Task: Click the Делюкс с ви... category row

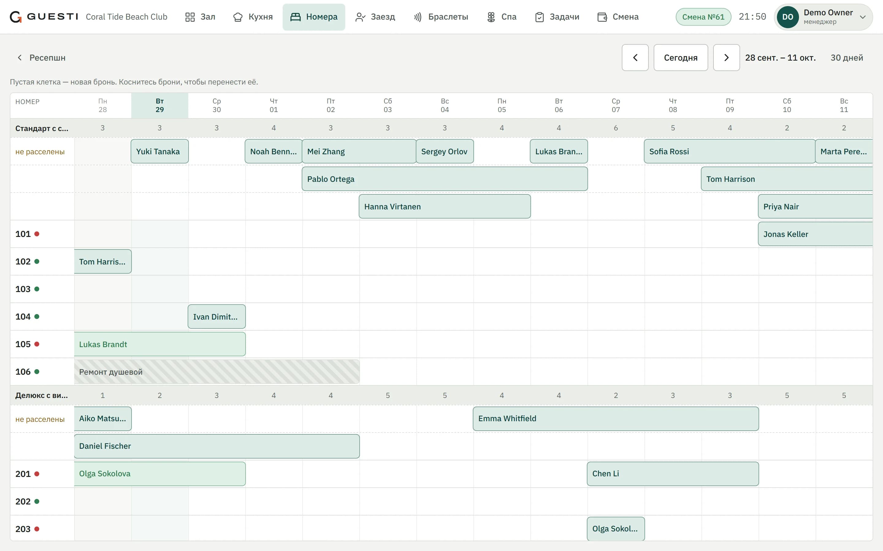Action: tap(441, 395)
